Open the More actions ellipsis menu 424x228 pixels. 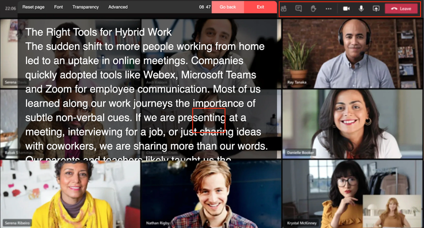pos(329,9)
